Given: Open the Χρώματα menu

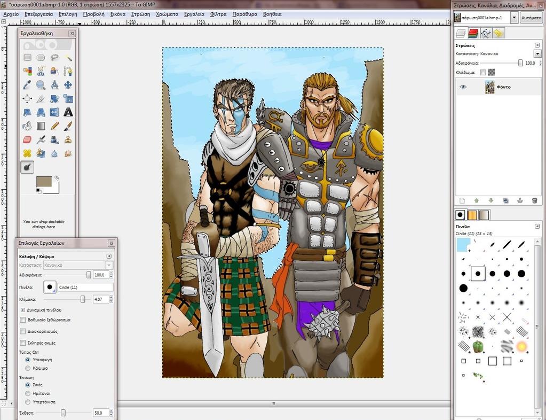Looking at the screenshot, I should pos(167,14).
